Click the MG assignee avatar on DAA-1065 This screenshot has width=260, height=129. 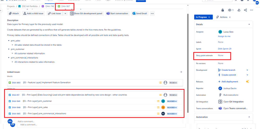(163, 114)
